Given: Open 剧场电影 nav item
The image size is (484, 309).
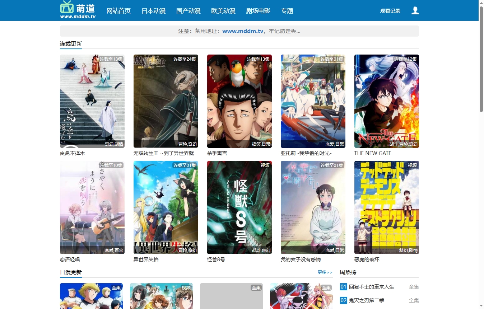Looking at the screenshot, I should coord(258,11).
